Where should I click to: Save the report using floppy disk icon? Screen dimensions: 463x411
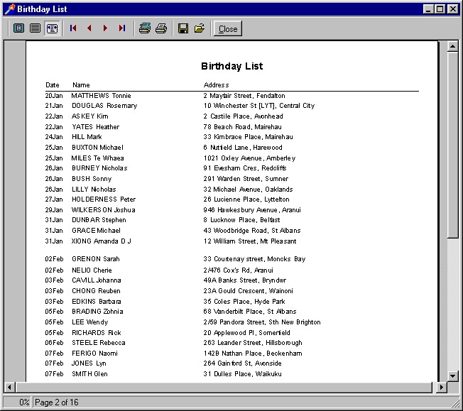(183, 28)
